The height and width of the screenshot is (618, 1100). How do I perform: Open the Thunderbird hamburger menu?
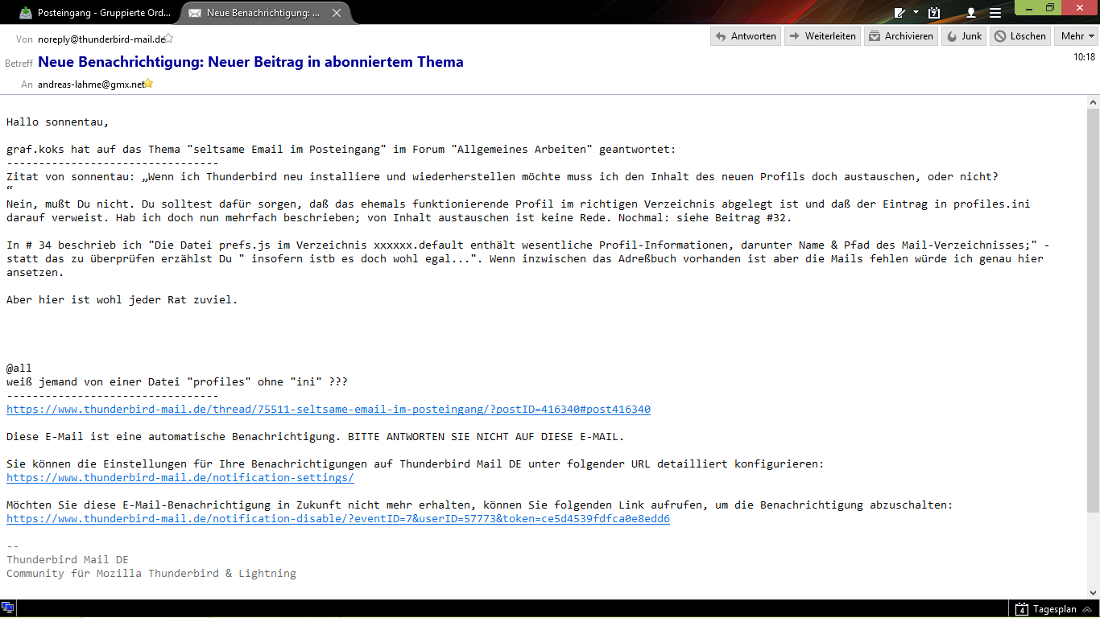tap(995, 13)
